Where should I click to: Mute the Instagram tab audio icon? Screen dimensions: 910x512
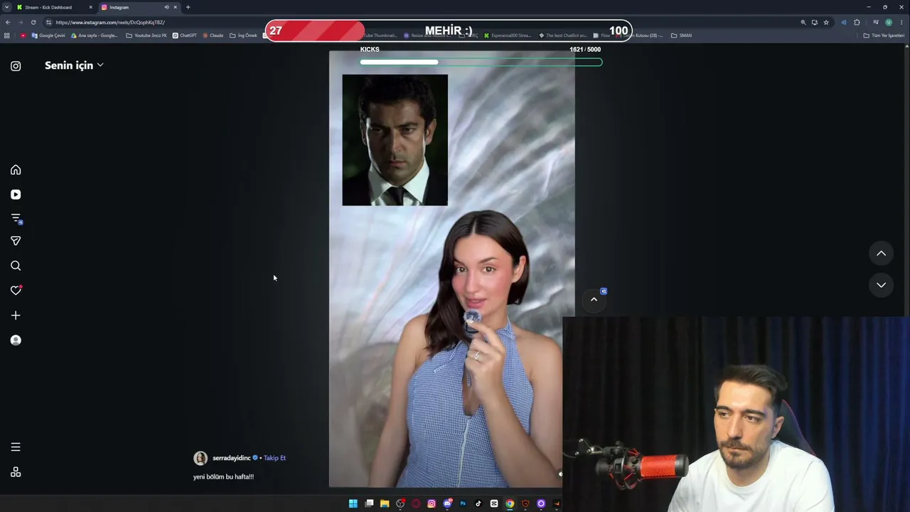(x=166, y=7)
